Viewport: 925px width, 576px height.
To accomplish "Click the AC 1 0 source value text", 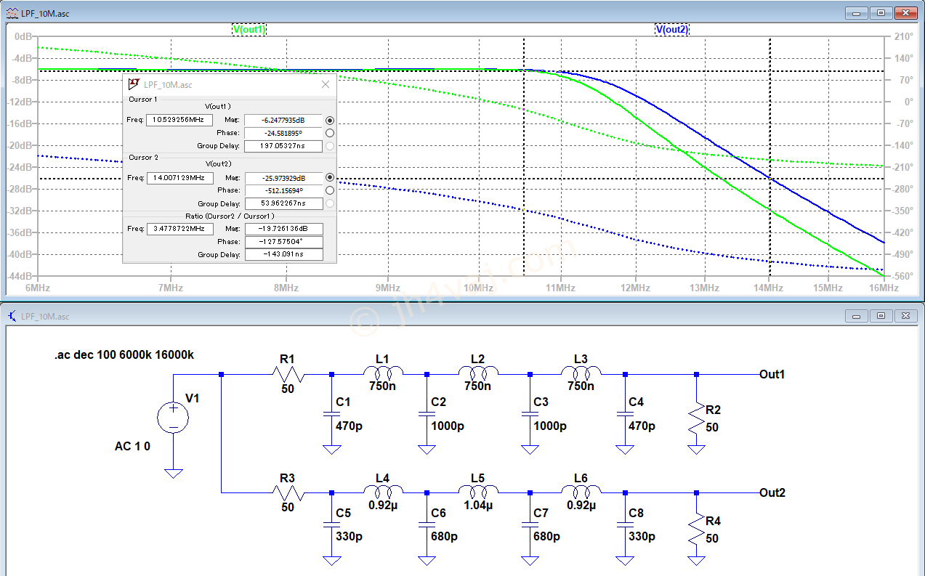I will [132, 446].
